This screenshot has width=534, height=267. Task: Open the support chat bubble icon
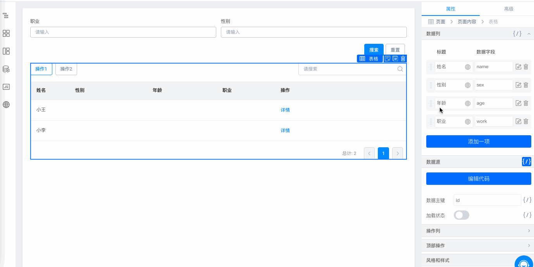(524, 262)
